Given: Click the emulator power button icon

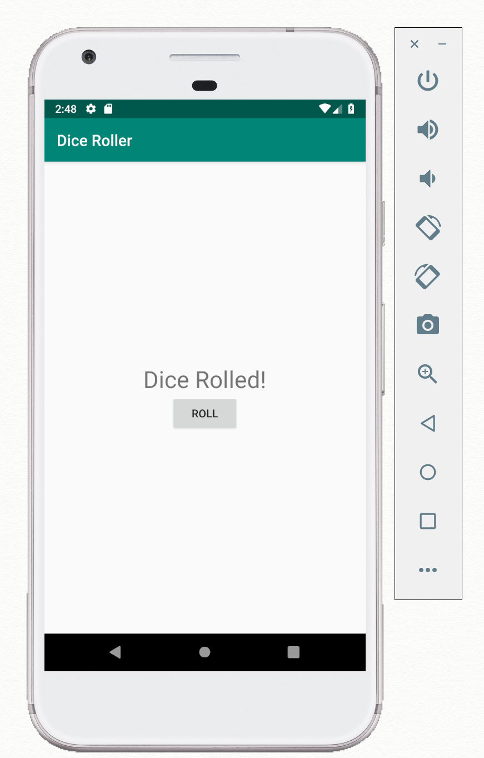Looking at the screenshot, I should pyautogui.click(x=428, y=81).
